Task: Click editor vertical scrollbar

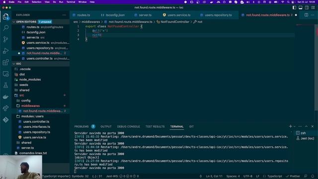Action: 317,67
